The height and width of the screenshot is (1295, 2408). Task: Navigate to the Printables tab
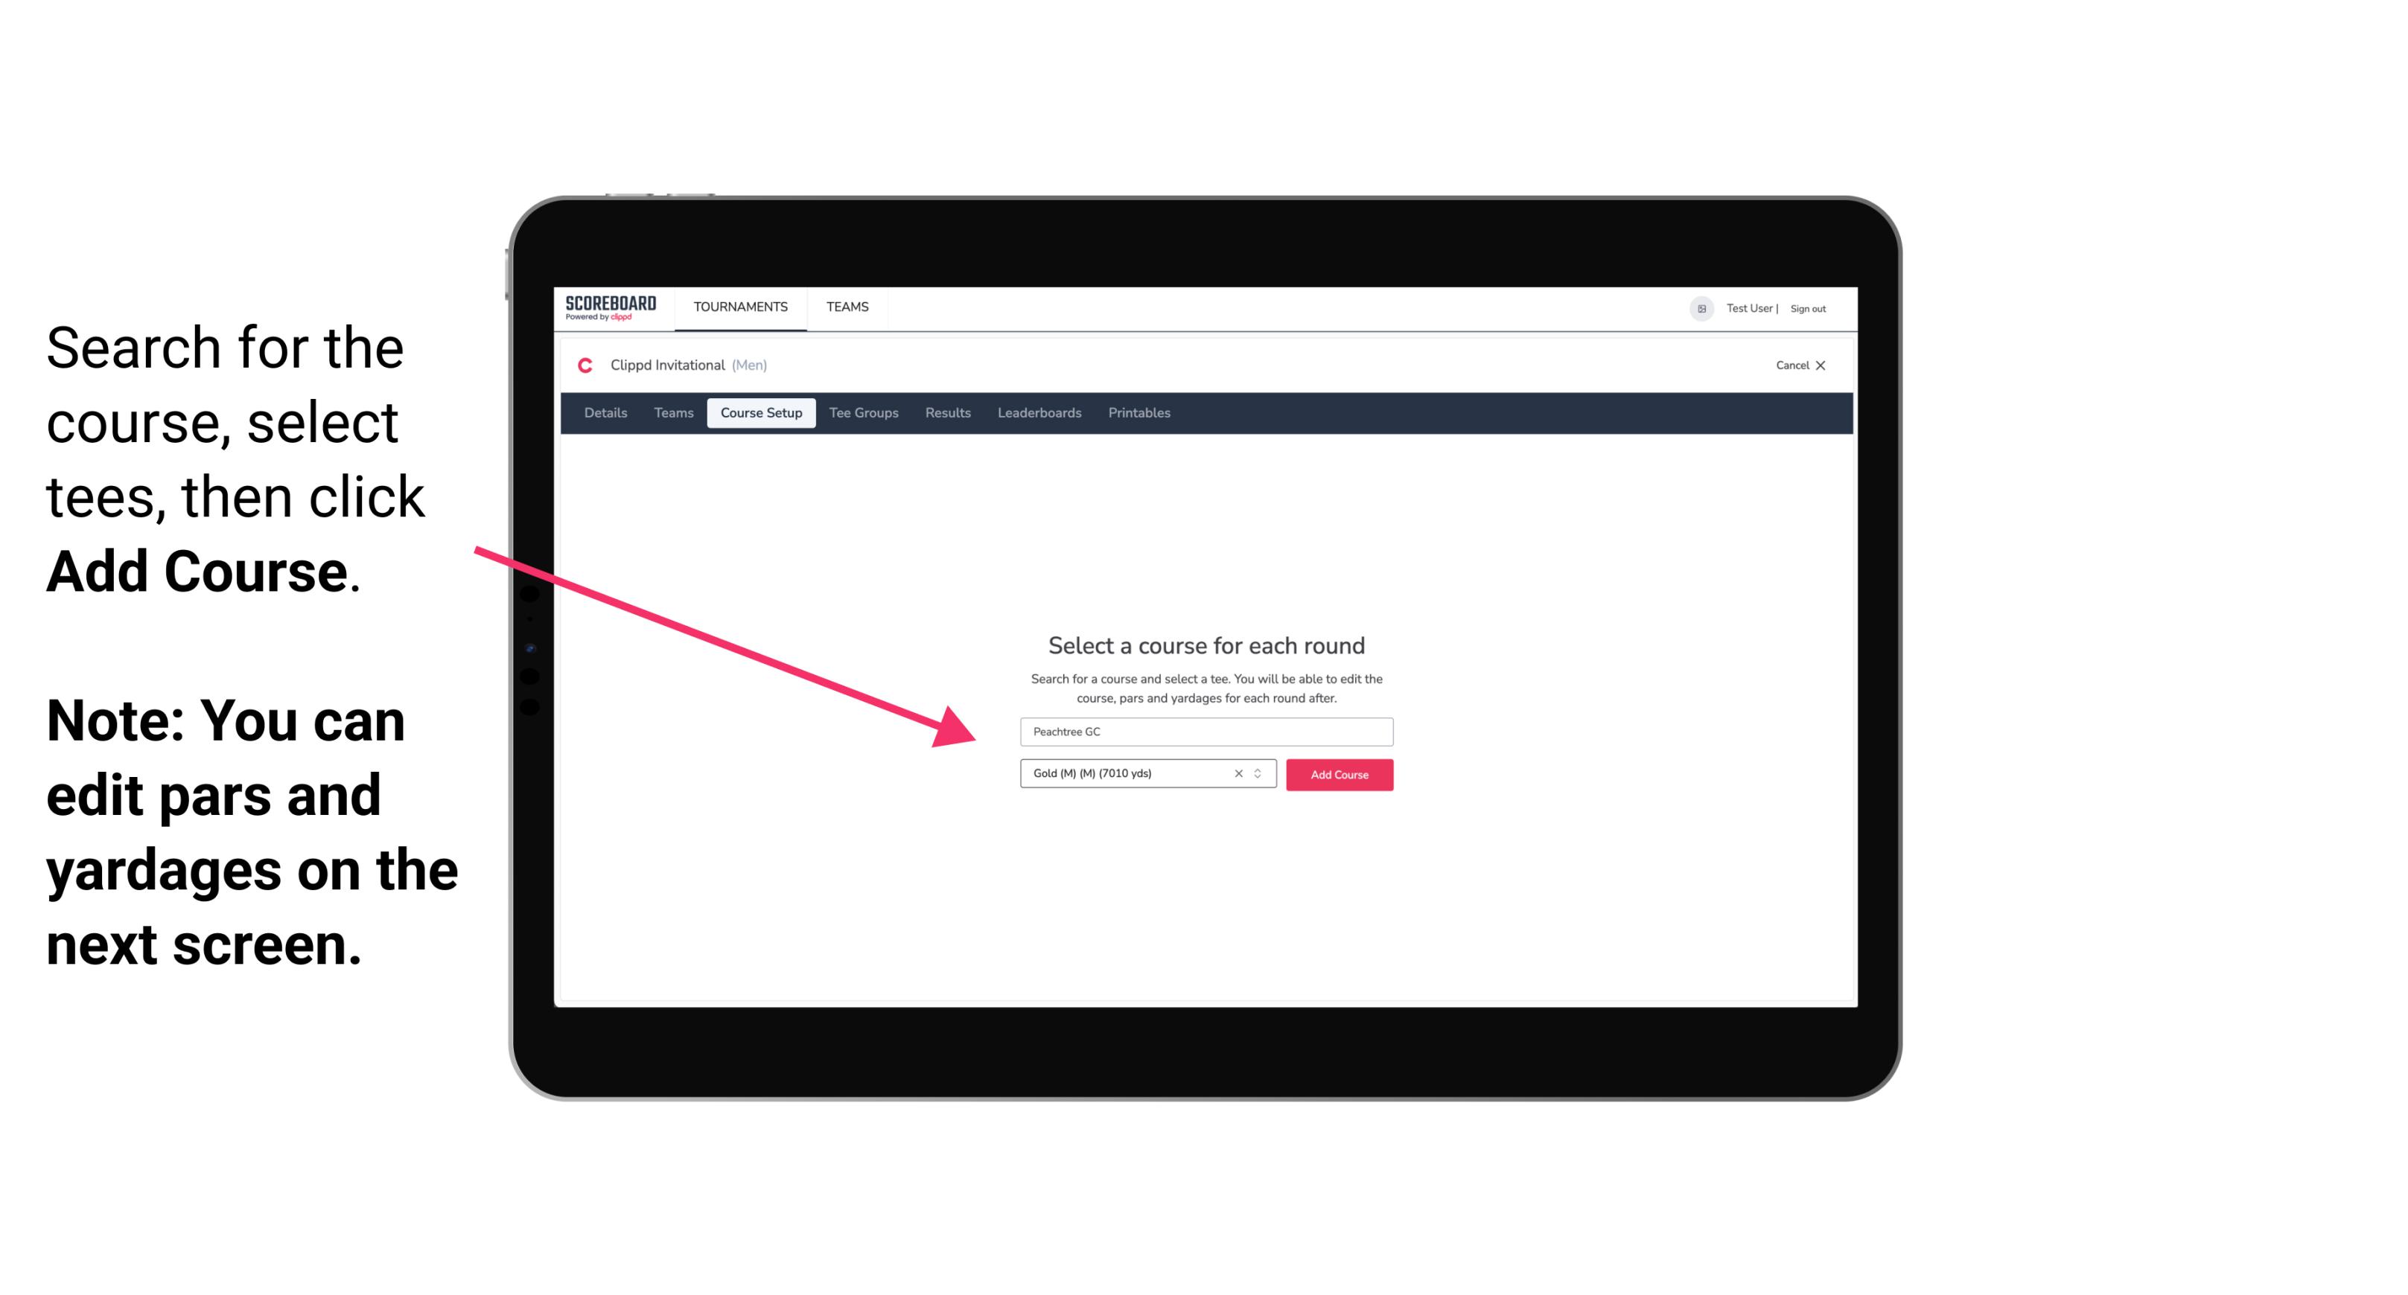[x=1138, y=413]
